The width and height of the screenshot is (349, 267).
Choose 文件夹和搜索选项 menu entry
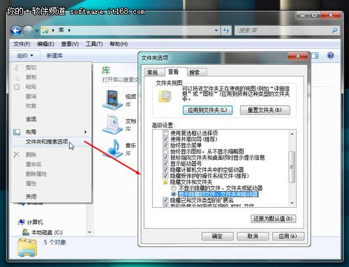(x=51, y=142)
